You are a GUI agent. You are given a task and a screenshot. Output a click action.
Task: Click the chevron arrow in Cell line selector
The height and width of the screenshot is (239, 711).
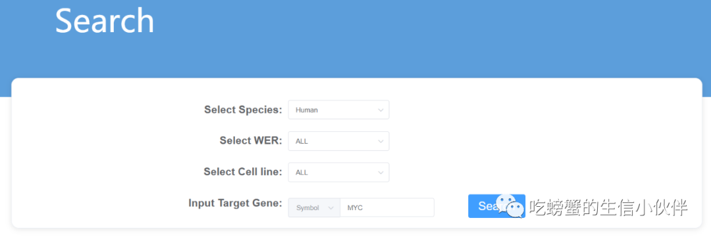tap(381, 173)
